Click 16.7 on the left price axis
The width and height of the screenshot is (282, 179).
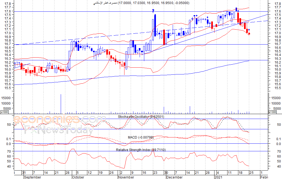pos(8,44)
